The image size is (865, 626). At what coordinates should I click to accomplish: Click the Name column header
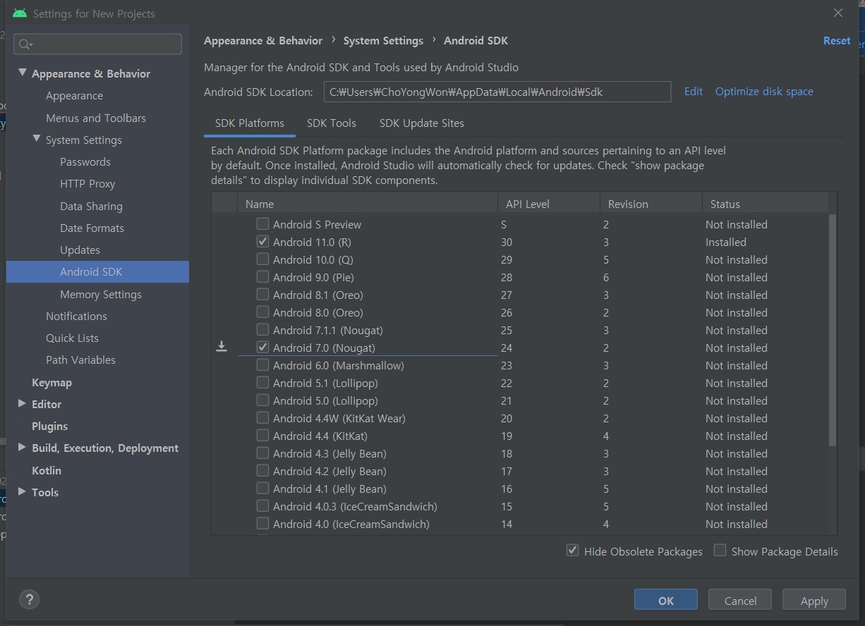[x=368, y=204]
